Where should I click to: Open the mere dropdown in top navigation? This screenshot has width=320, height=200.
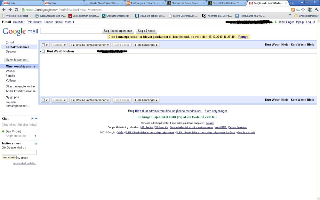pos(69,22)
